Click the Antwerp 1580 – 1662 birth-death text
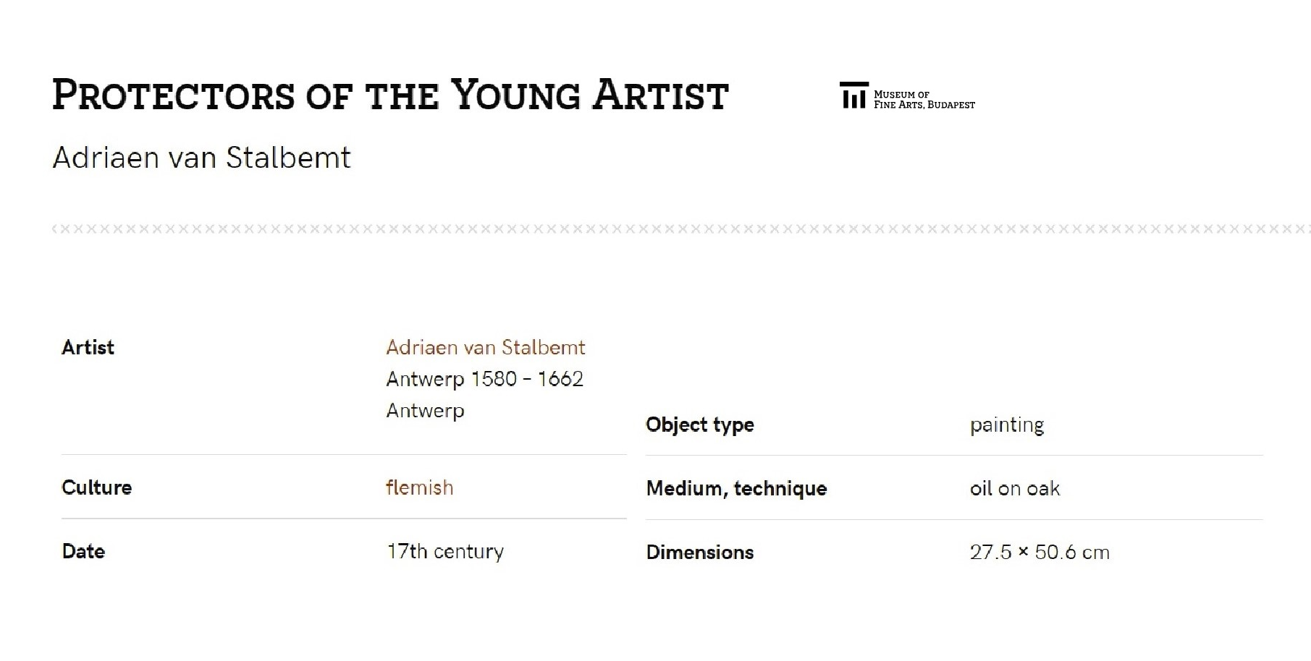This screenshot has width=1311, height=661. click(484, 379)
